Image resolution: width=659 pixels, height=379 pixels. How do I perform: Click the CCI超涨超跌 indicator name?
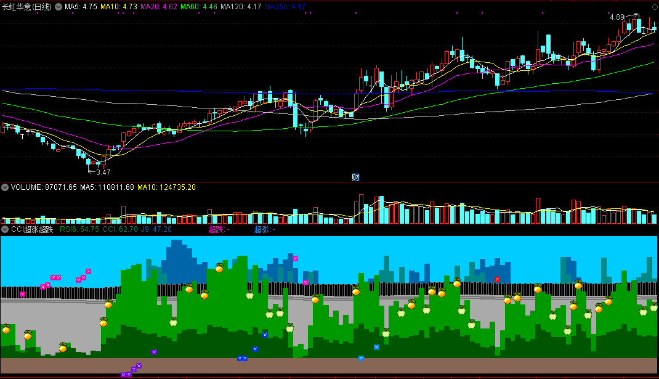tap(32, 229)
